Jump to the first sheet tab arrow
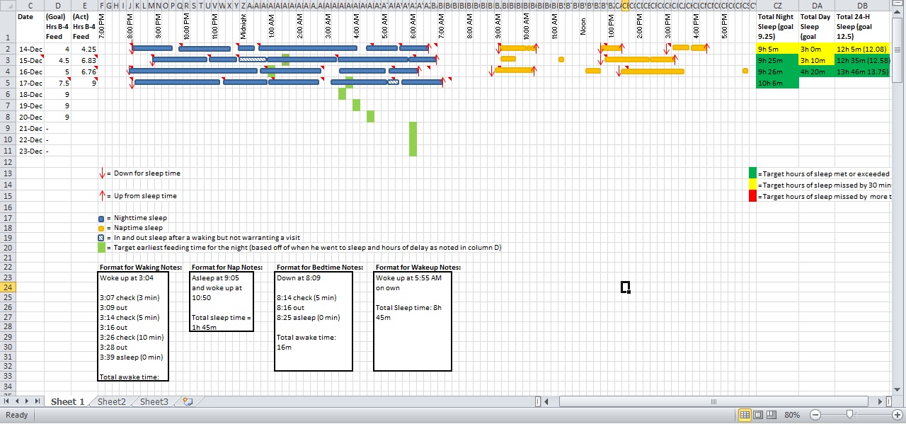The image size is (906, 424). click(x=8, y=402)
